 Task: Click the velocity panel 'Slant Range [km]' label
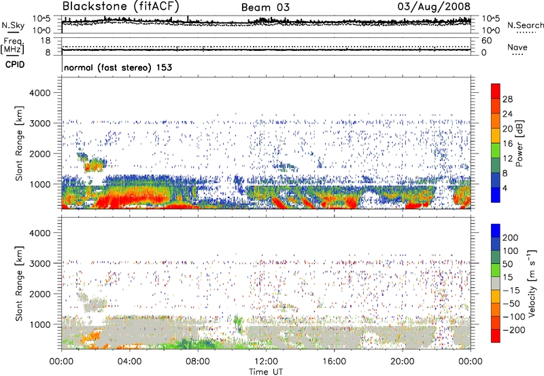tap(19, 283)
